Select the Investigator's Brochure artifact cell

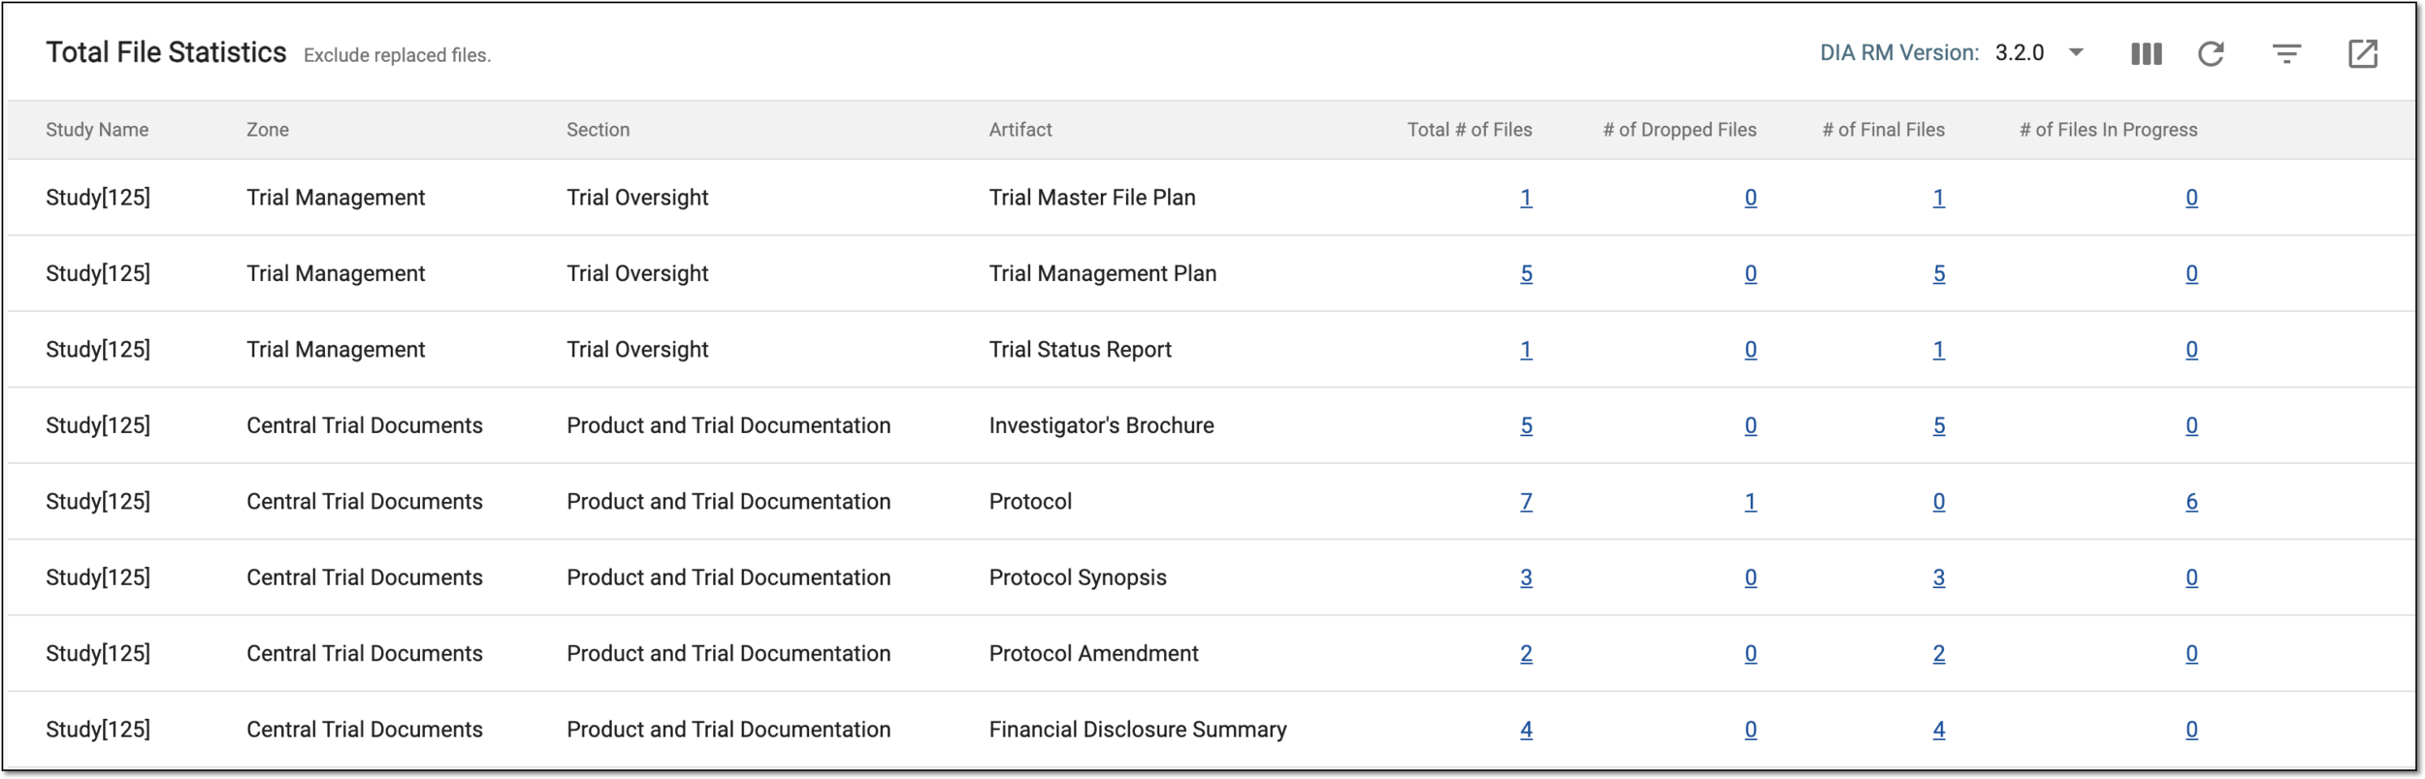(1102, 426)
